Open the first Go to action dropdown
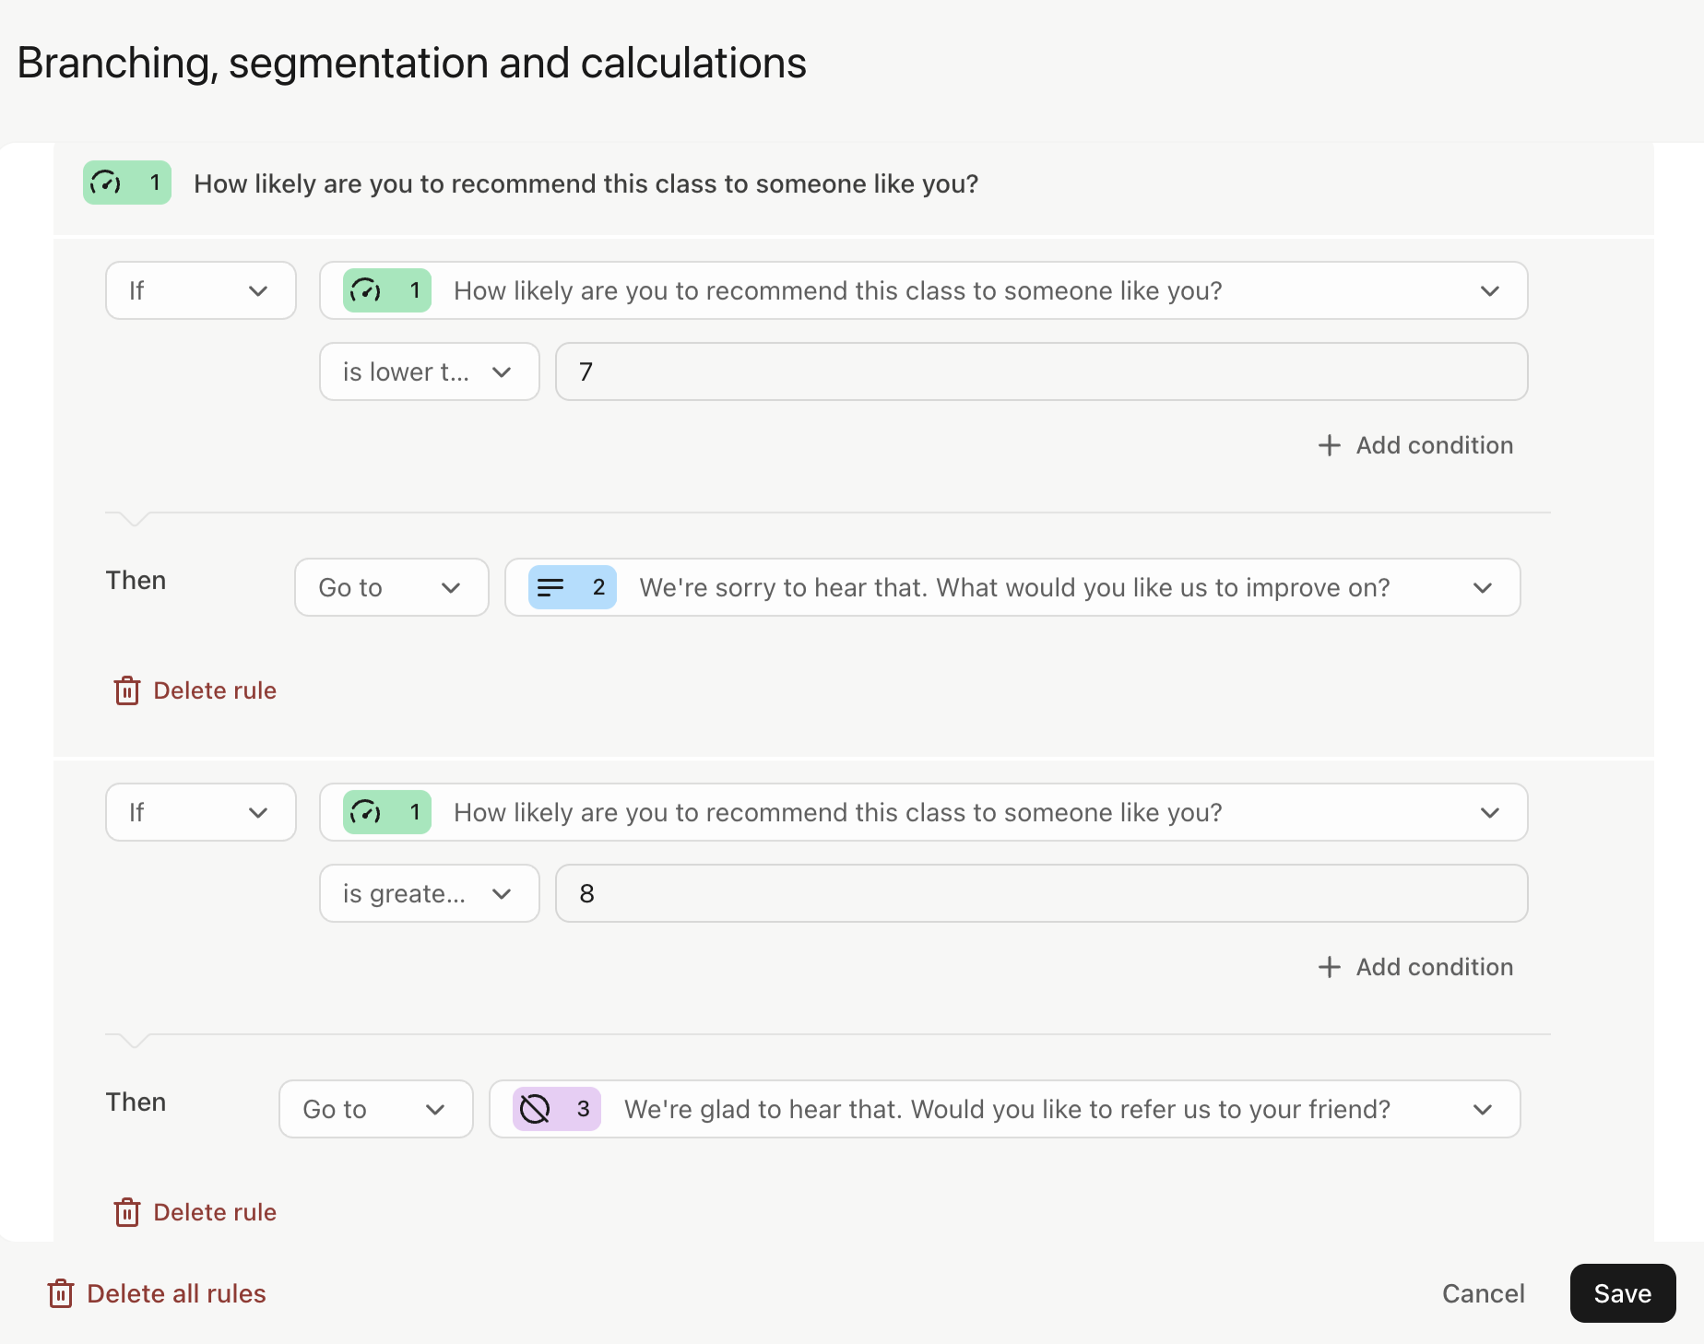 [x=391, y=587]
